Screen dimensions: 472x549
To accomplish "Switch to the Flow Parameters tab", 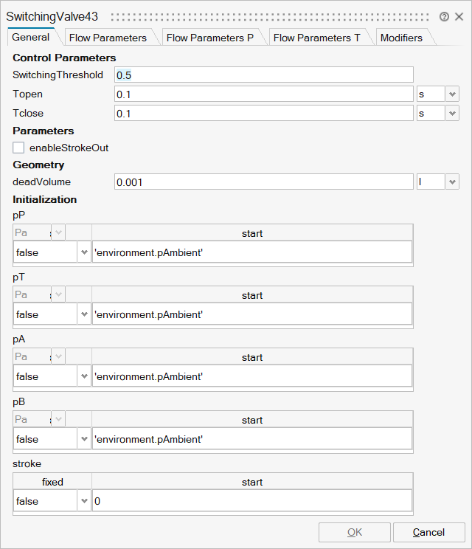I will pos(108,38).
